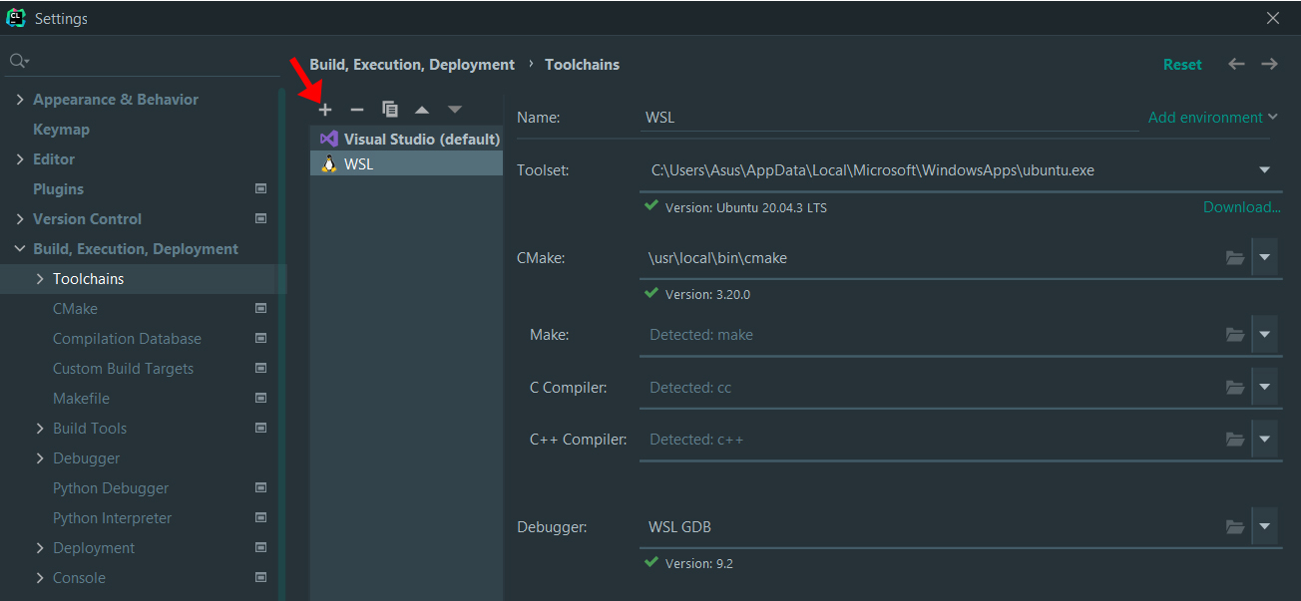Click Build, Execution, Deployment breadcrumb
This screenshot has height=601, width=1301.
tap(412, 64)
